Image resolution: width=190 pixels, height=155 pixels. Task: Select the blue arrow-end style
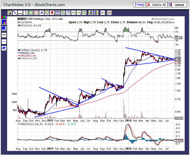pyautogui.click(x=4, y=48)
